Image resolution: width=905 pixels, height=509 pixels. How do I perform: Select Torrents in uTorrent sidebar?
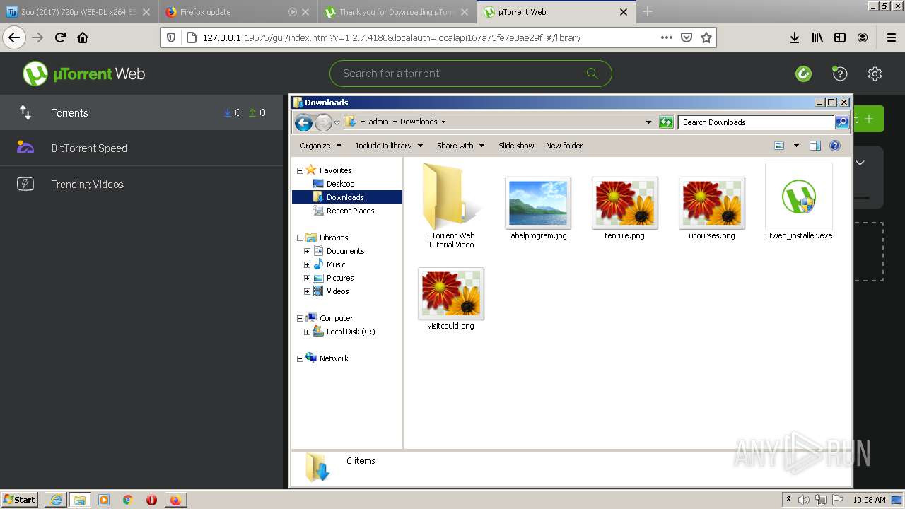(141, 112)
